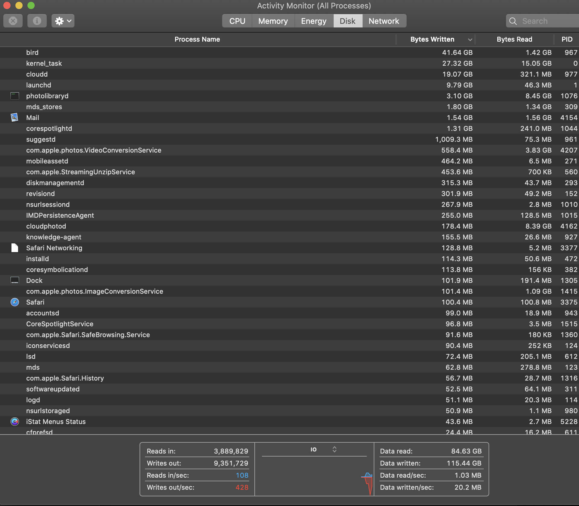The height and width of the screenshot is (506, 579).
Task: Open the gear actions dropdown menu
Action: coord(63,21)
